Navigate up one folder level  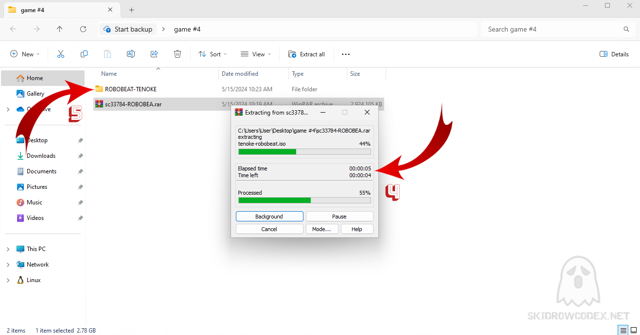pos(60,29)
